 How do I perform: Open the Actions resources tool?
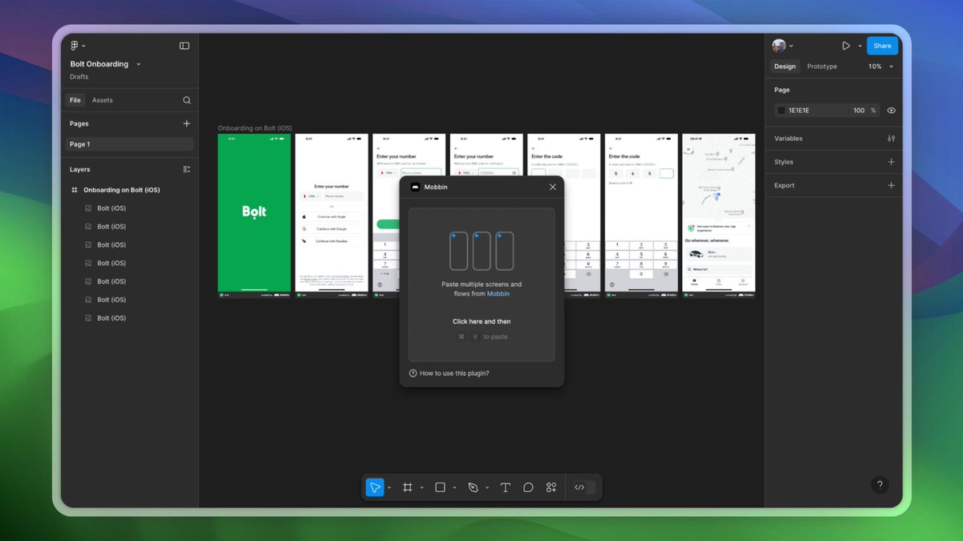point(551,487)
